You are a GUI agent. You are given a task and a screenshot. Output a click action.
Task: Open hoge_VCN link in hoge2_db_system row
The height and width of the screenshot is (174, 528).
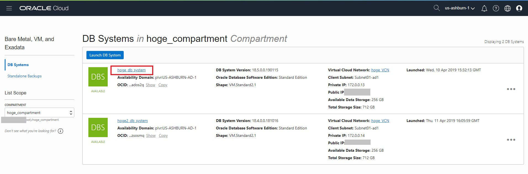pos(380,121)
